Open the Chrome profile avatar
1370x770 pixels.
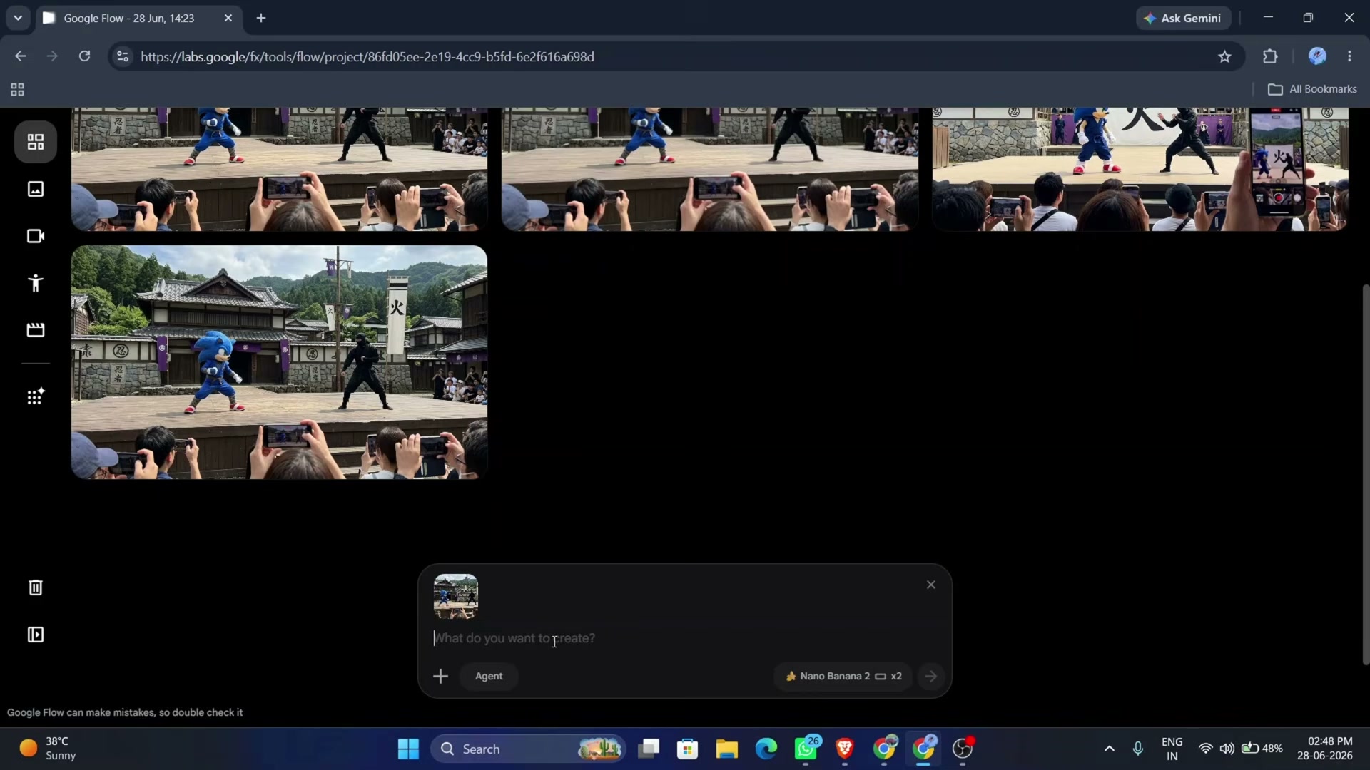coord(1317,56)
